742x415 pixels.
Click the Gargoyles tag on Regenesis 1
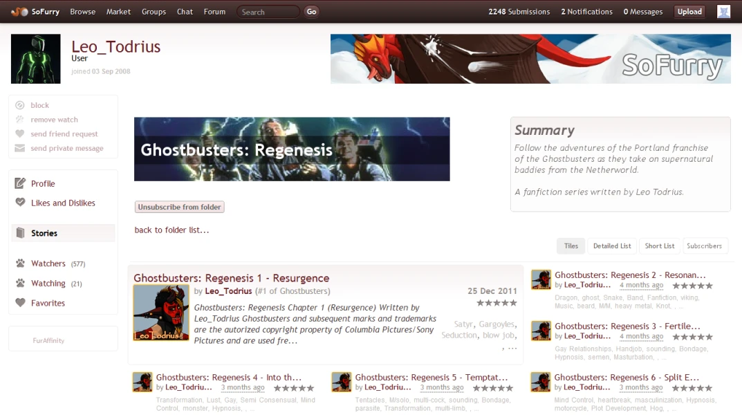[497, 324]
